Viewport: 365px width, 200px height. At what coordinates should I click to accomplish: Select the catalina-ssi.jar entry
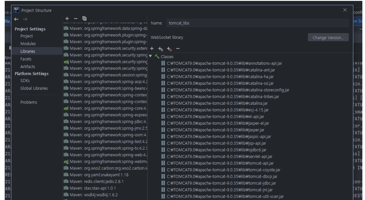coord(220,83)
